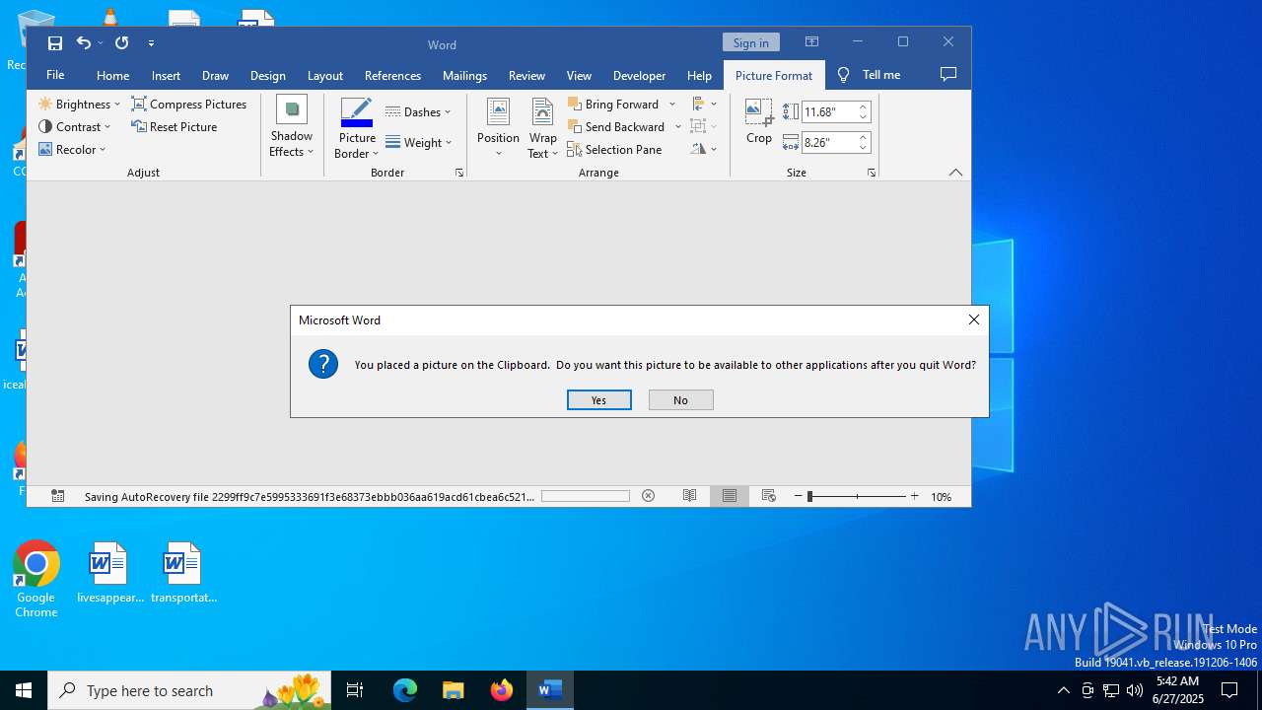Image resolution: width=1262 pixels, height=710 pixels.
Task: Open the Weight dropdown
Action: tap(419, 142)
